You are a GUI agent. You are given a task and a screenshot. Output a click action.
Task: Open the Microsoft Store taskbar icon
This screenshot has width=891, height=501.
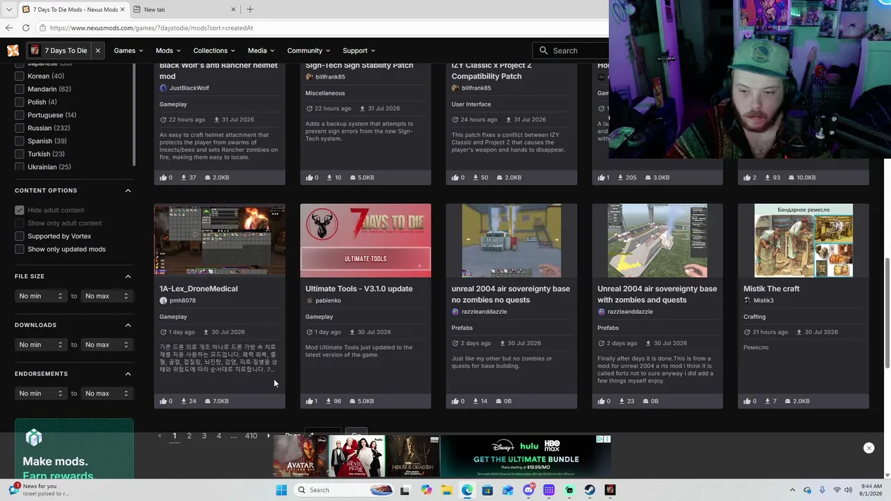point(487,490)
